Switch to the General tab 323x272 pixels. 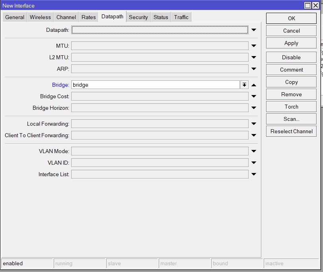tap(15, 17)
